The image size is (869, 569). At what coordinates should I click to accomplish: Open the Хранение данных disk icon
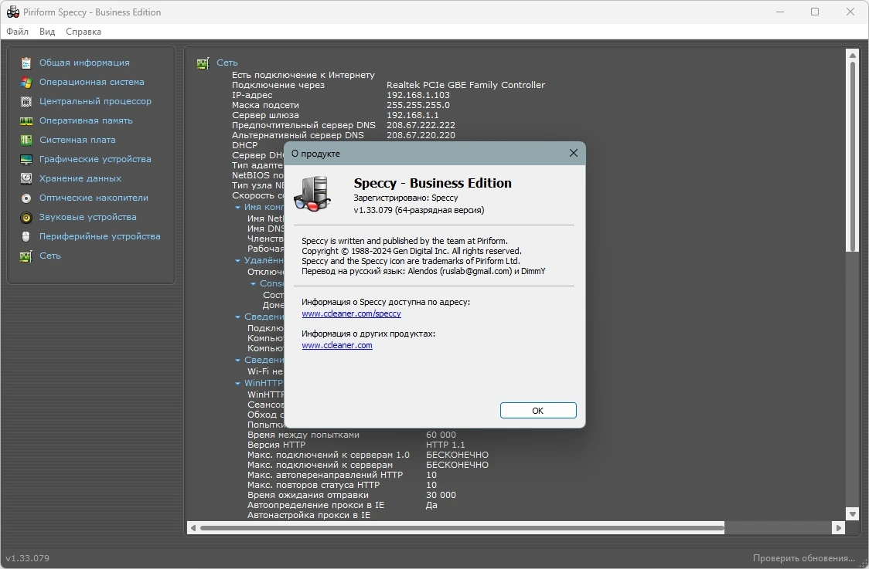[x=26, y=179]
